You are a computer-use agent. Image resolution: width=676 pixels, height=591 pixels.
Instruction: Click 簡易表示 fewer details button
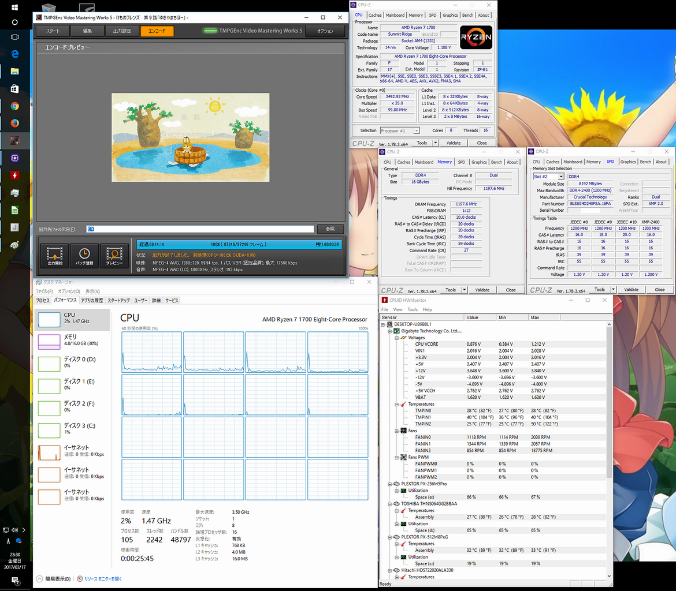click(54, 578)
